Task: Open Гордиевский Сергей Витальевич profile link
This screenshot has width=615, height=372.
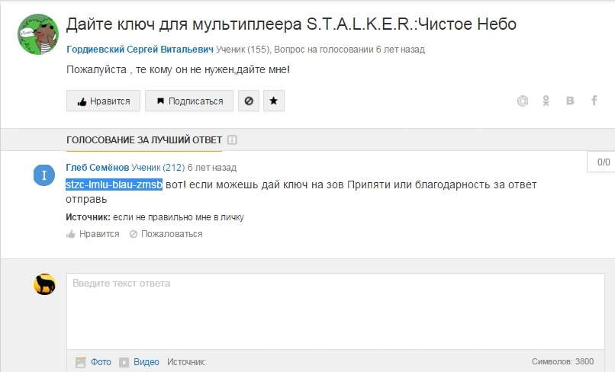Action: [x=140, y=50]
